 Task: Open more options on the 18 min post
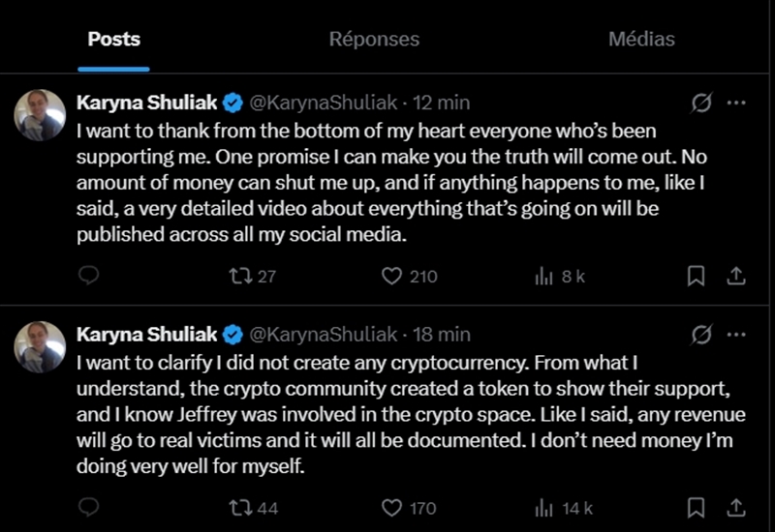(x=737, y=335)
